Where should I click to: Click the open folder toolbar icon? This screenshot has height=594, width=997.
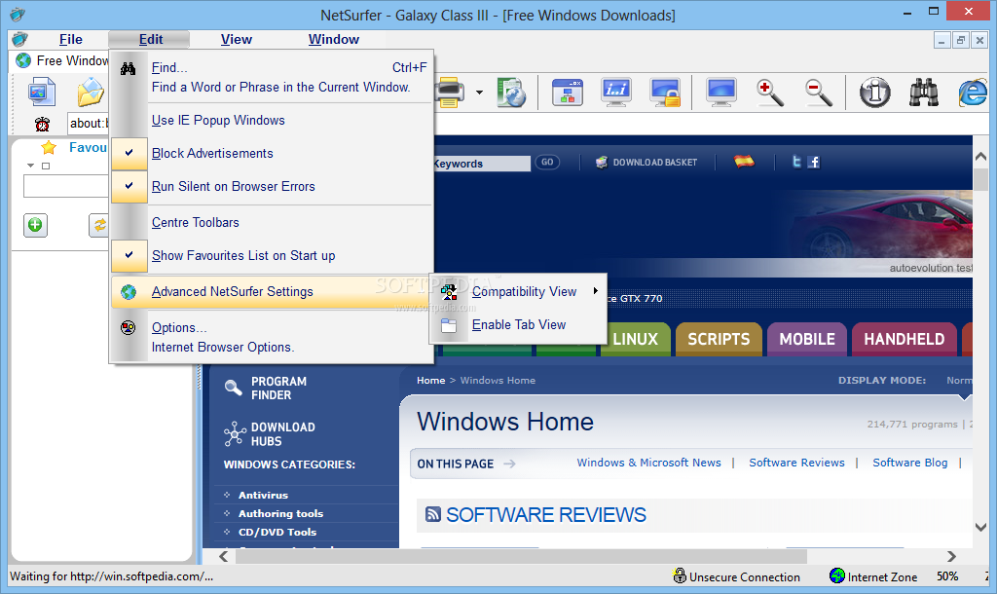[x=91, y=93]
